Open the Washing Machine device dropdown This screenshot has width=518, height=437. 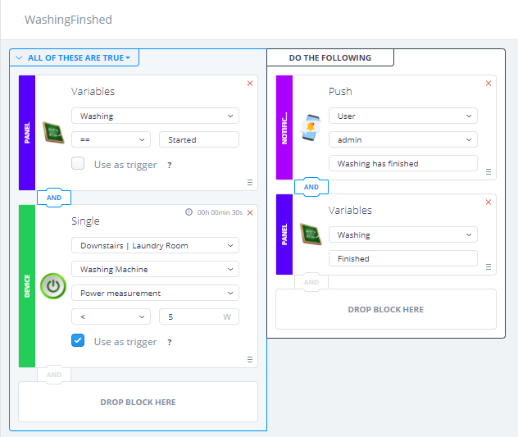tap(155, 270)
